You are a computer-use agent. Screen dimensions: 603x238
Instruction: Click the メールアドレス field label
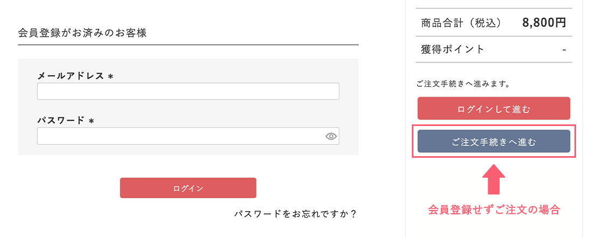coord(71,76)
